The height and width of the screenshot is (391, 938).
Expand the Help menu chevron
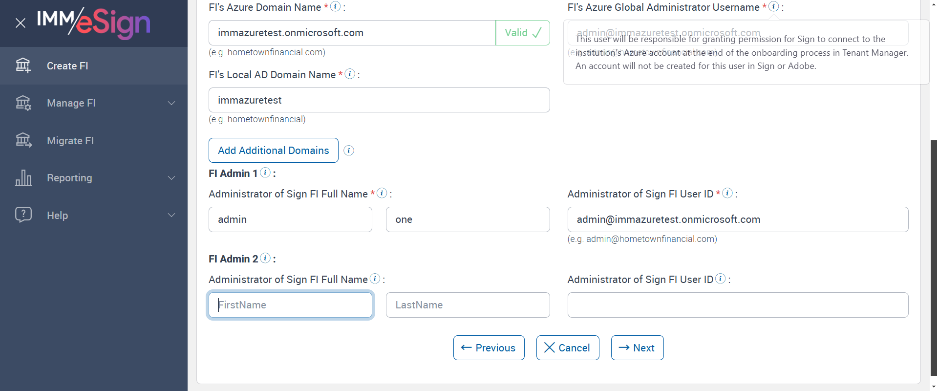coord(171,215)
